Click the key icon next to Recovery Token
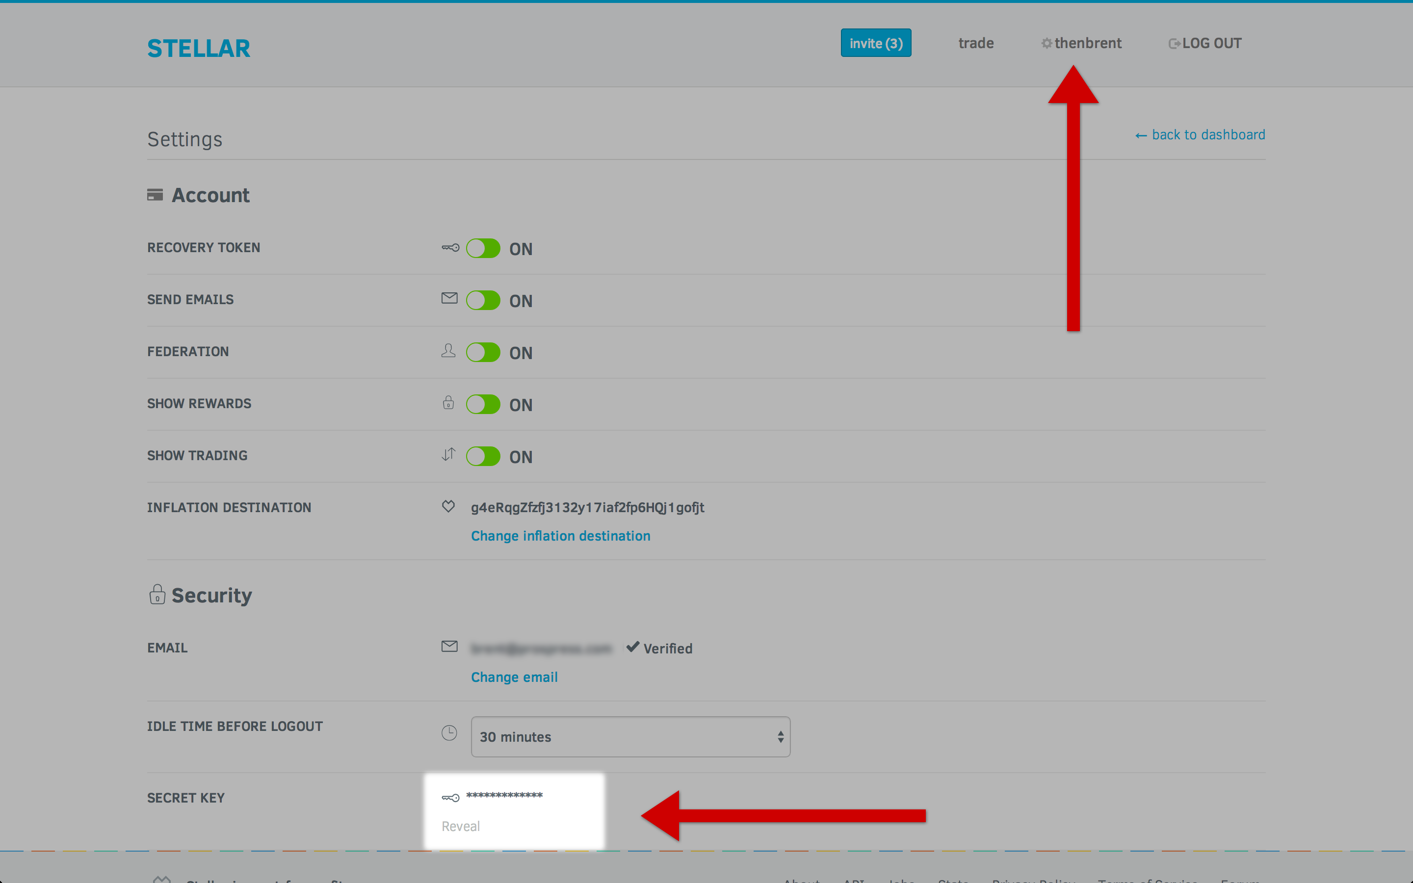The height and width of the screenshot is (883, 1413). [x=450, y=248]
